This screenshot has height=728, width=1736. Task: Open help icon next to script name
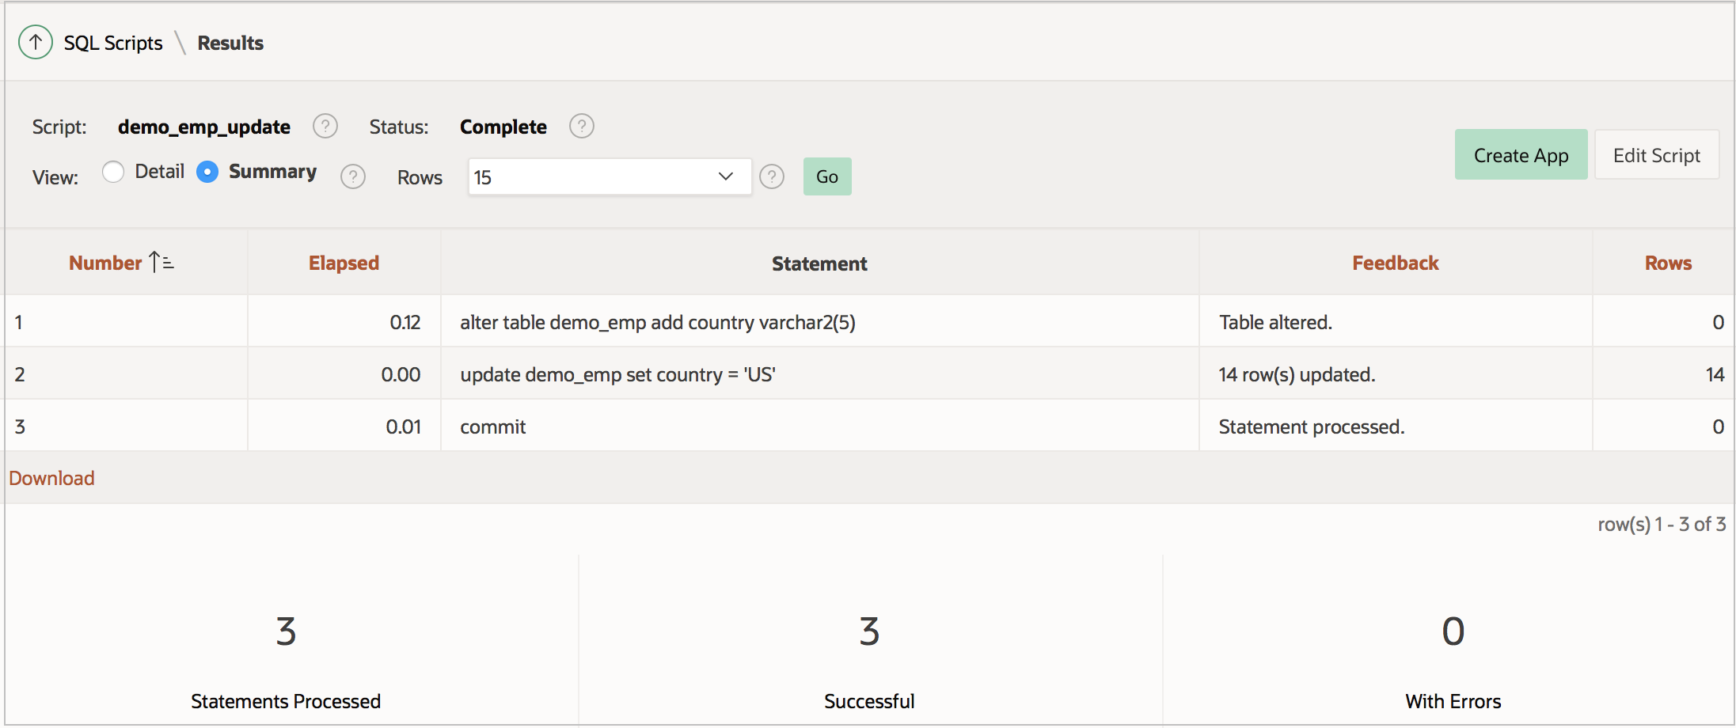[x=325, y=127]
